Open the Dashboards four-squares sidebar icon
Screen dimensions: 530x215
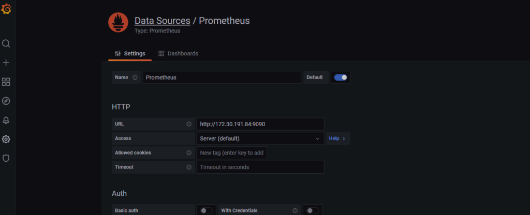[x=6, y=82]
